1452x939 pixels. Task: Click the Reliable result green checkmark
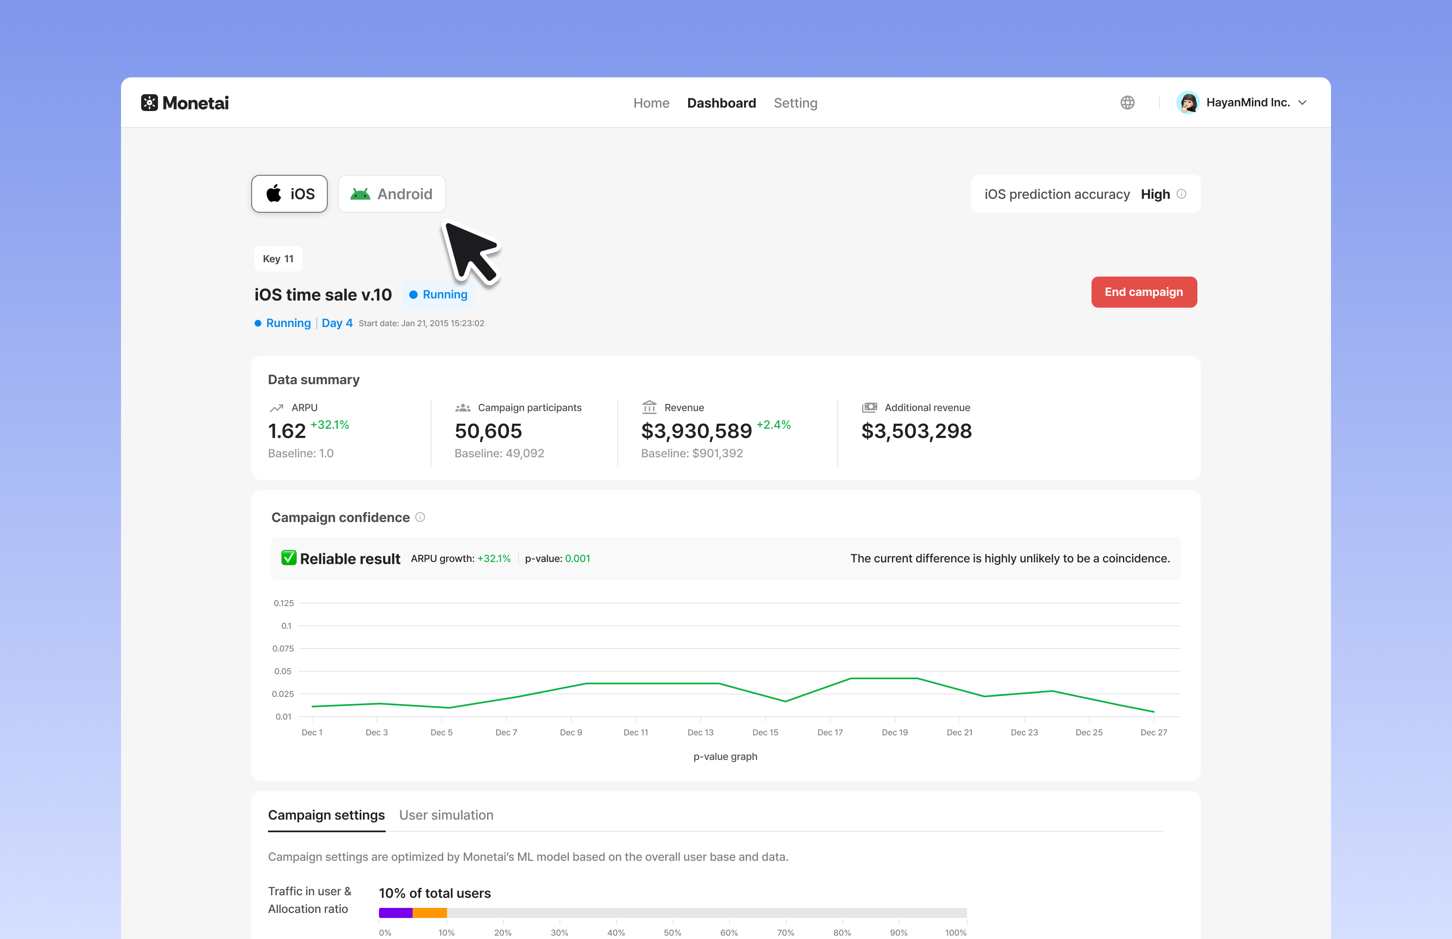(289, 557)
